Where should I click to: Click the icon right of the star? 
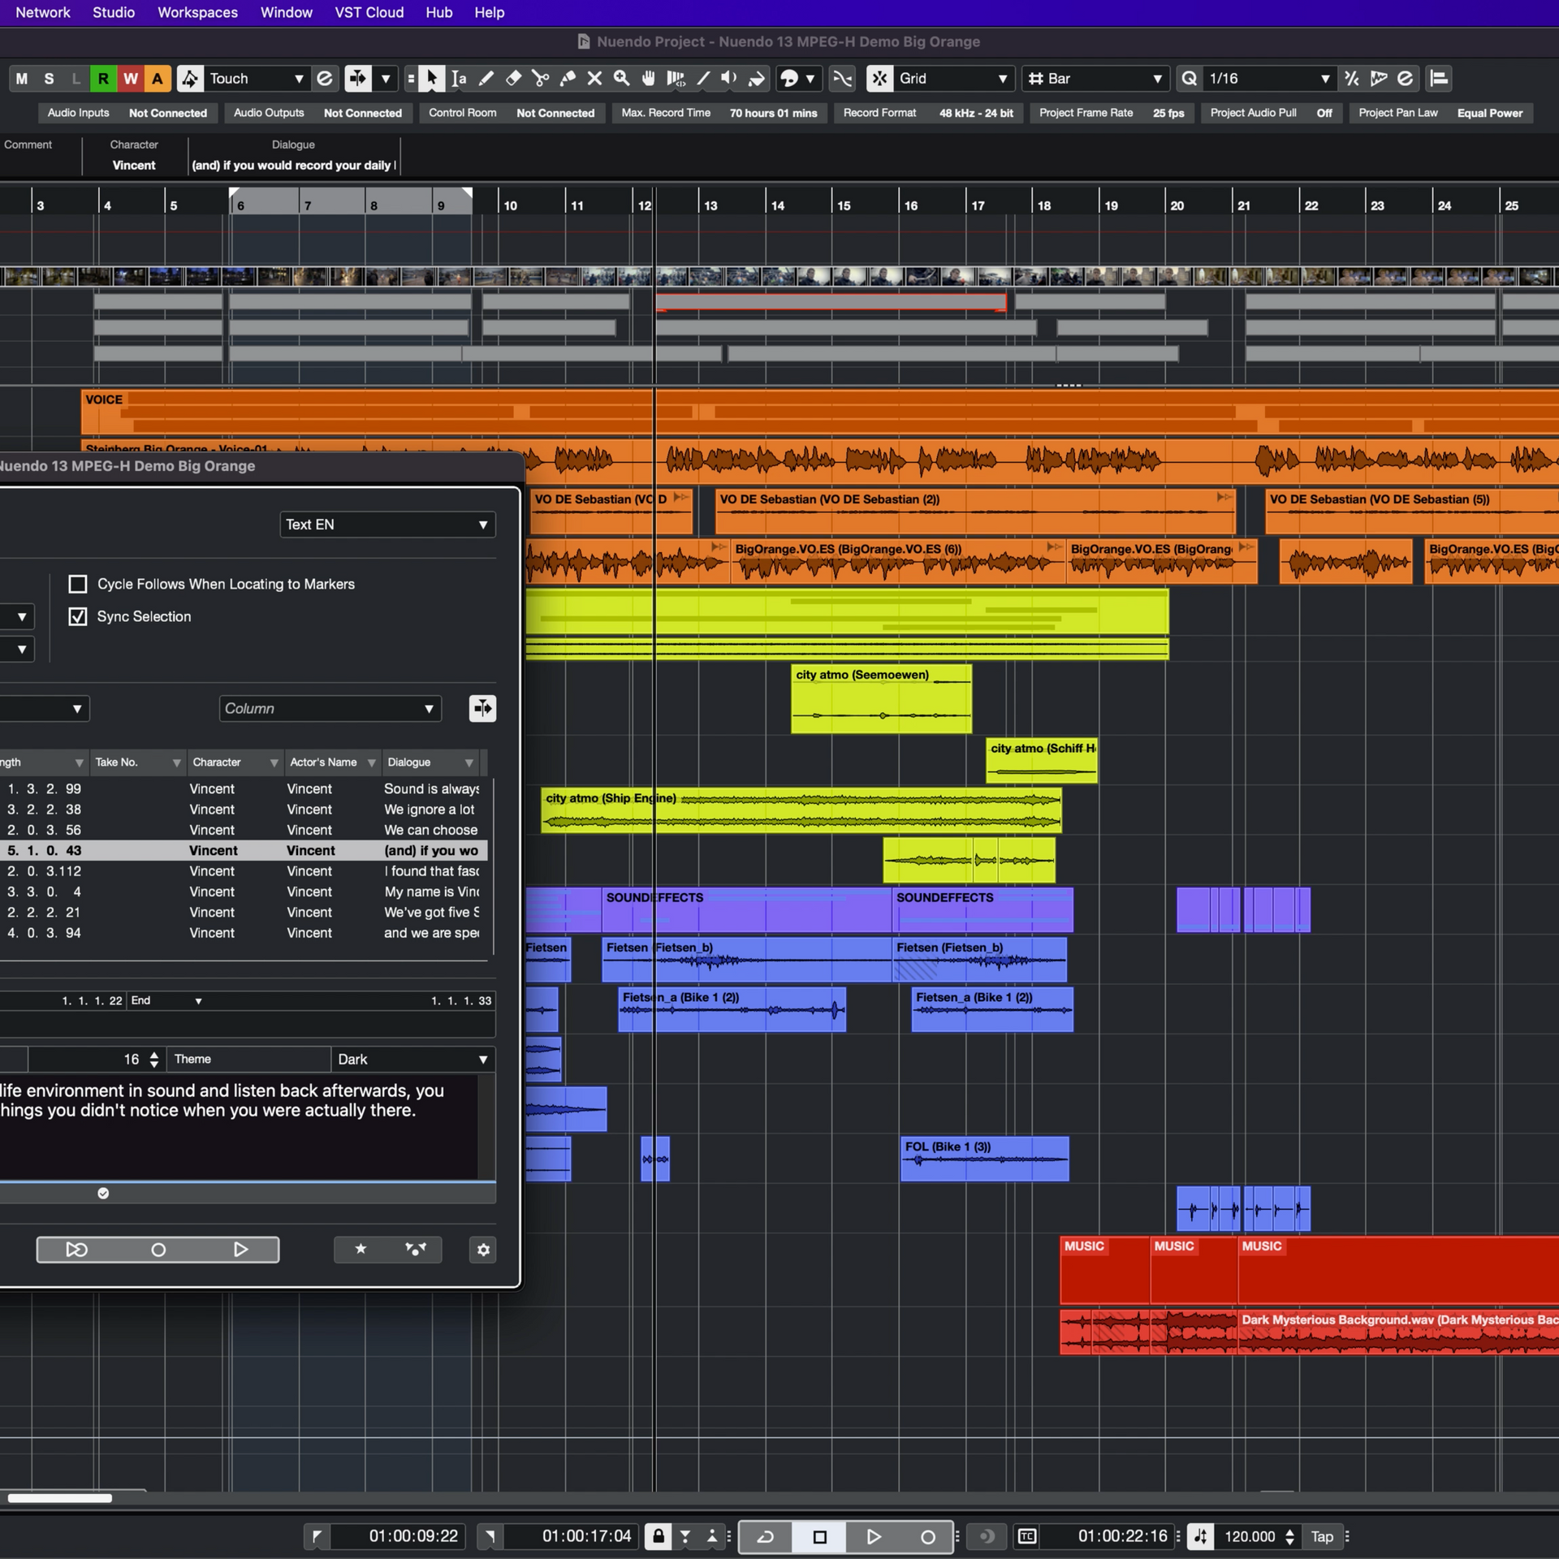click(x=416, y=1250)
